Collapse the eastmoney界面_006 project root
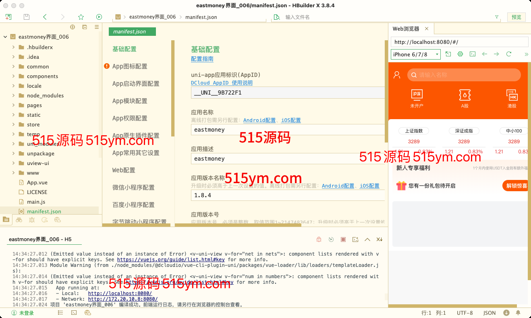This screenshot has width=531, height=318. pyautogui.click(x=5, y=37)
